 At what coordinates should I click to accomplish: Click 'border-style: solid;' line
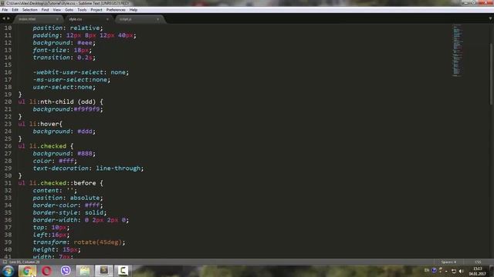[x=69, y=212]
